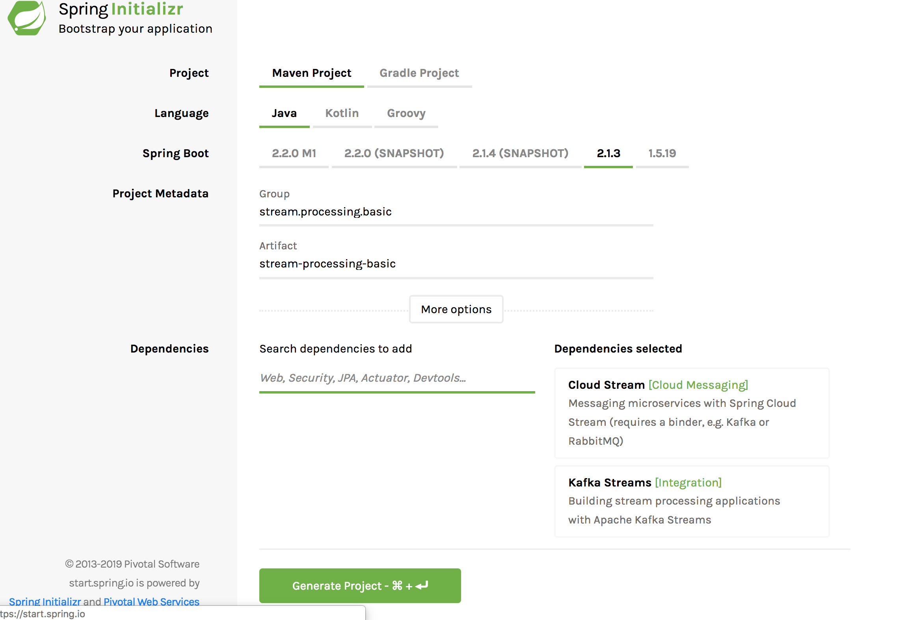
Task: Select Maven Project option
Action: pos(311,73)
